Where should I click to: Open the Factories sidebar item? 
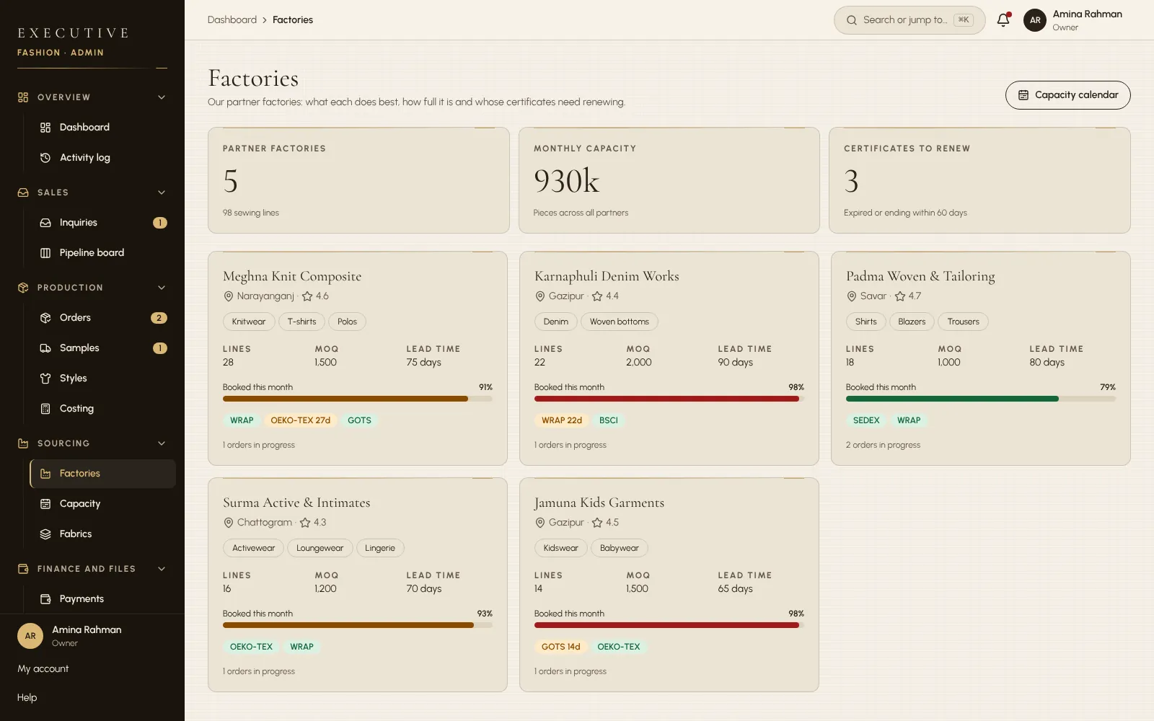pos(102,474)
